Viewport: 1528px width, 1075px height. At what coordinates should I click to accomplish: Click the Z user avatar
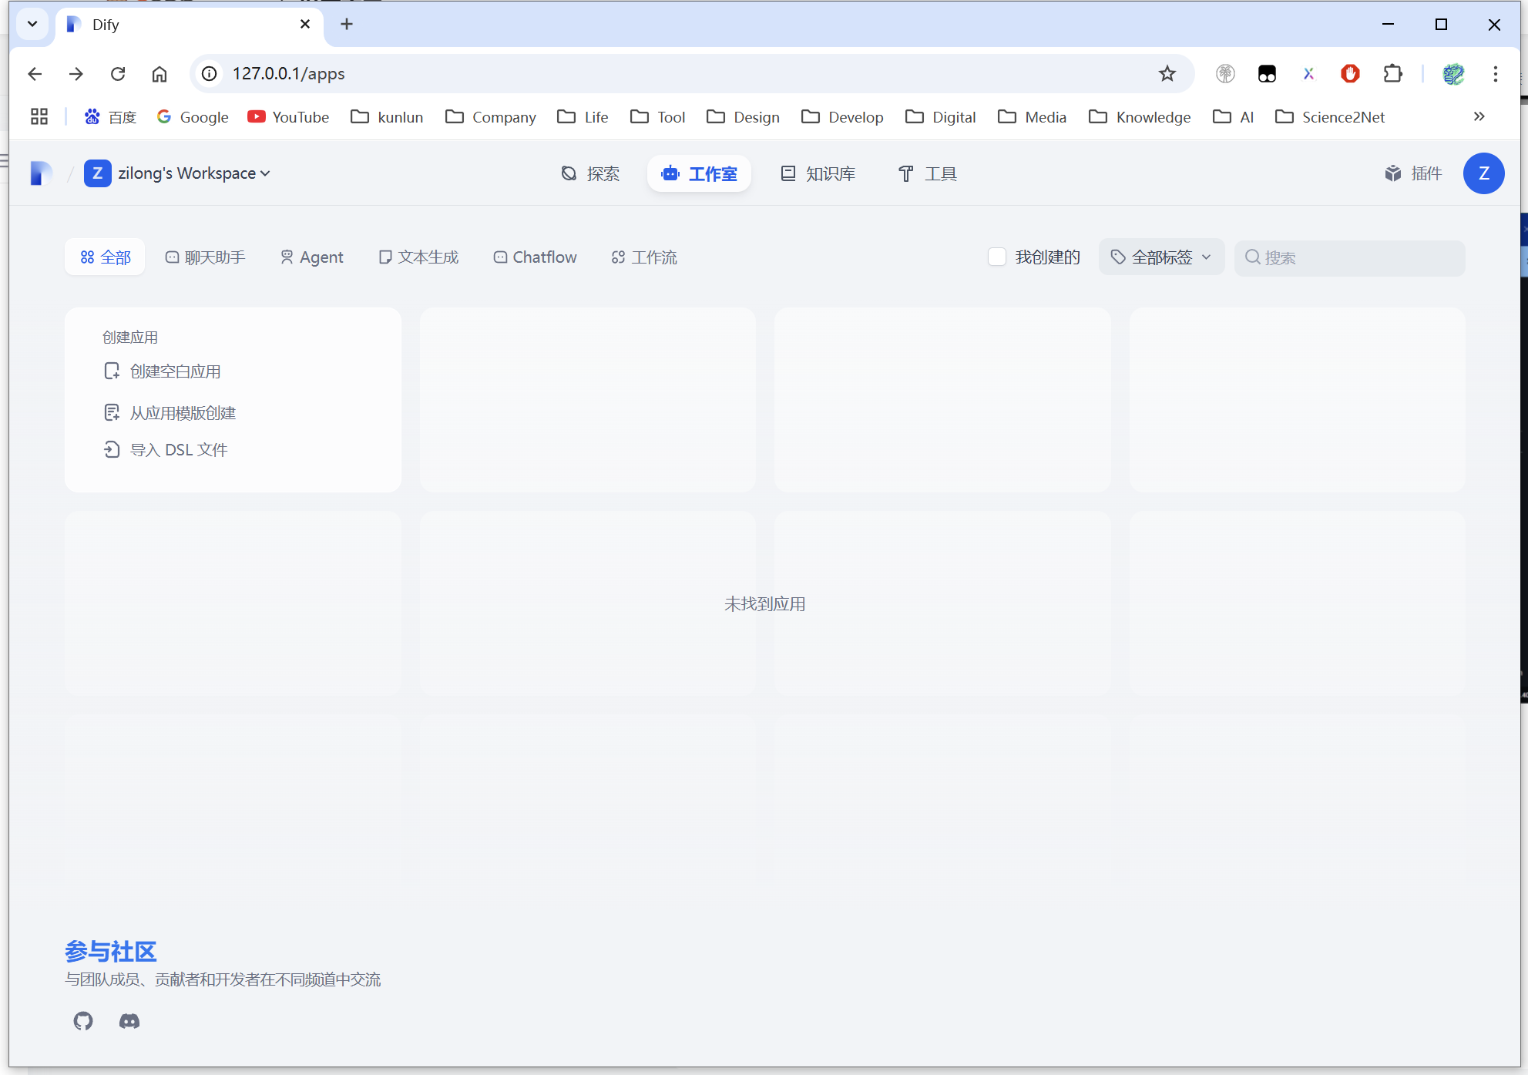(1483, 173)
